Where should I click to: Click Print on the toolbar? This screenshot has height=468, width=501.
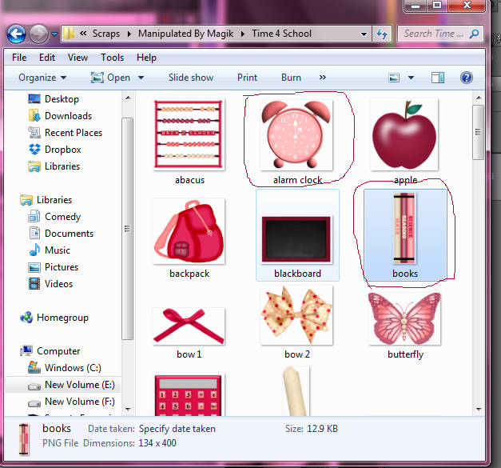coord(247,78)
